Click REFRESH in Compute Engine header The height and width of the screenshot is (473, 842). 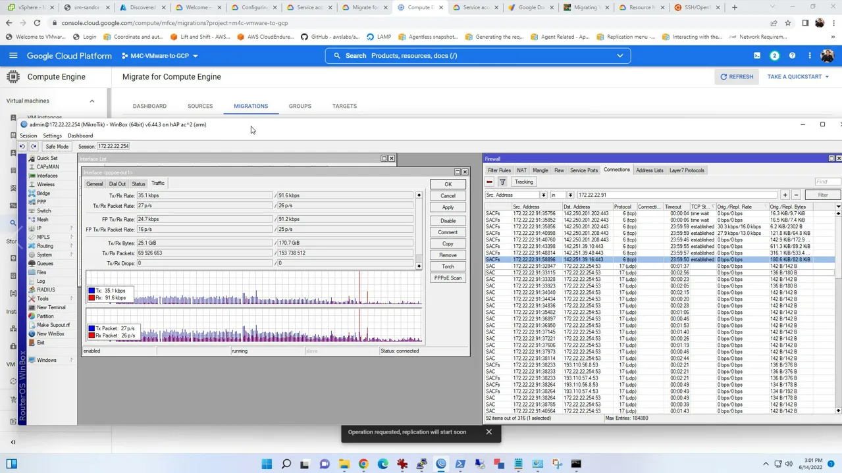[737, 77]
